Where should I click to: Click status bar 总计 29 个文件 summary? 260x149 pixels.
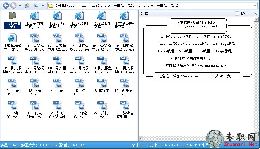coord(170,145)
